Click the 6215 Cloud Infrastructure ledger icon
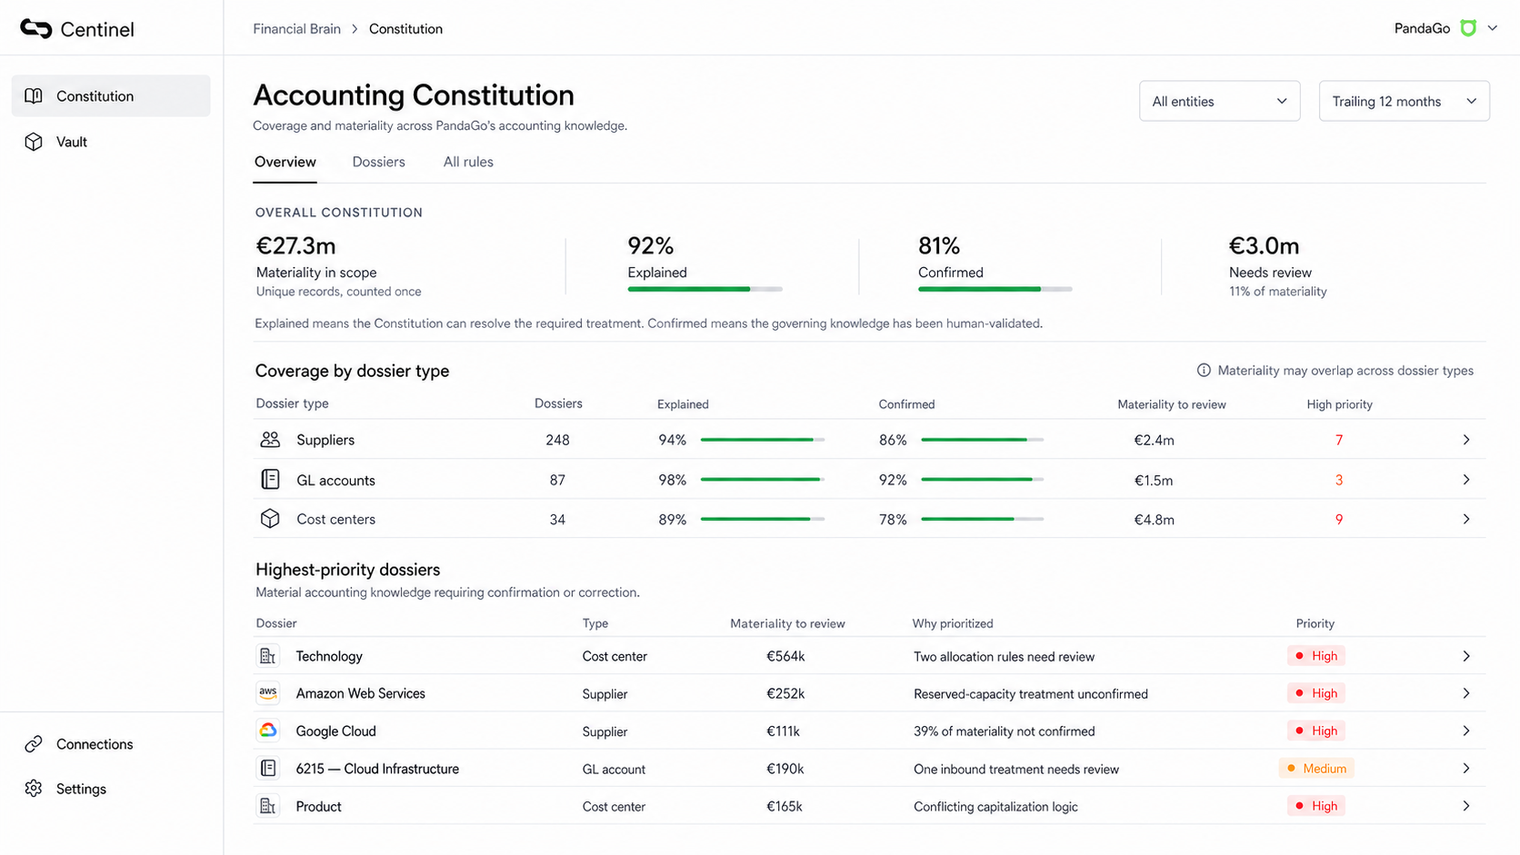The width and height of the screenshot is (1520, 855). [x=268, y=769]
